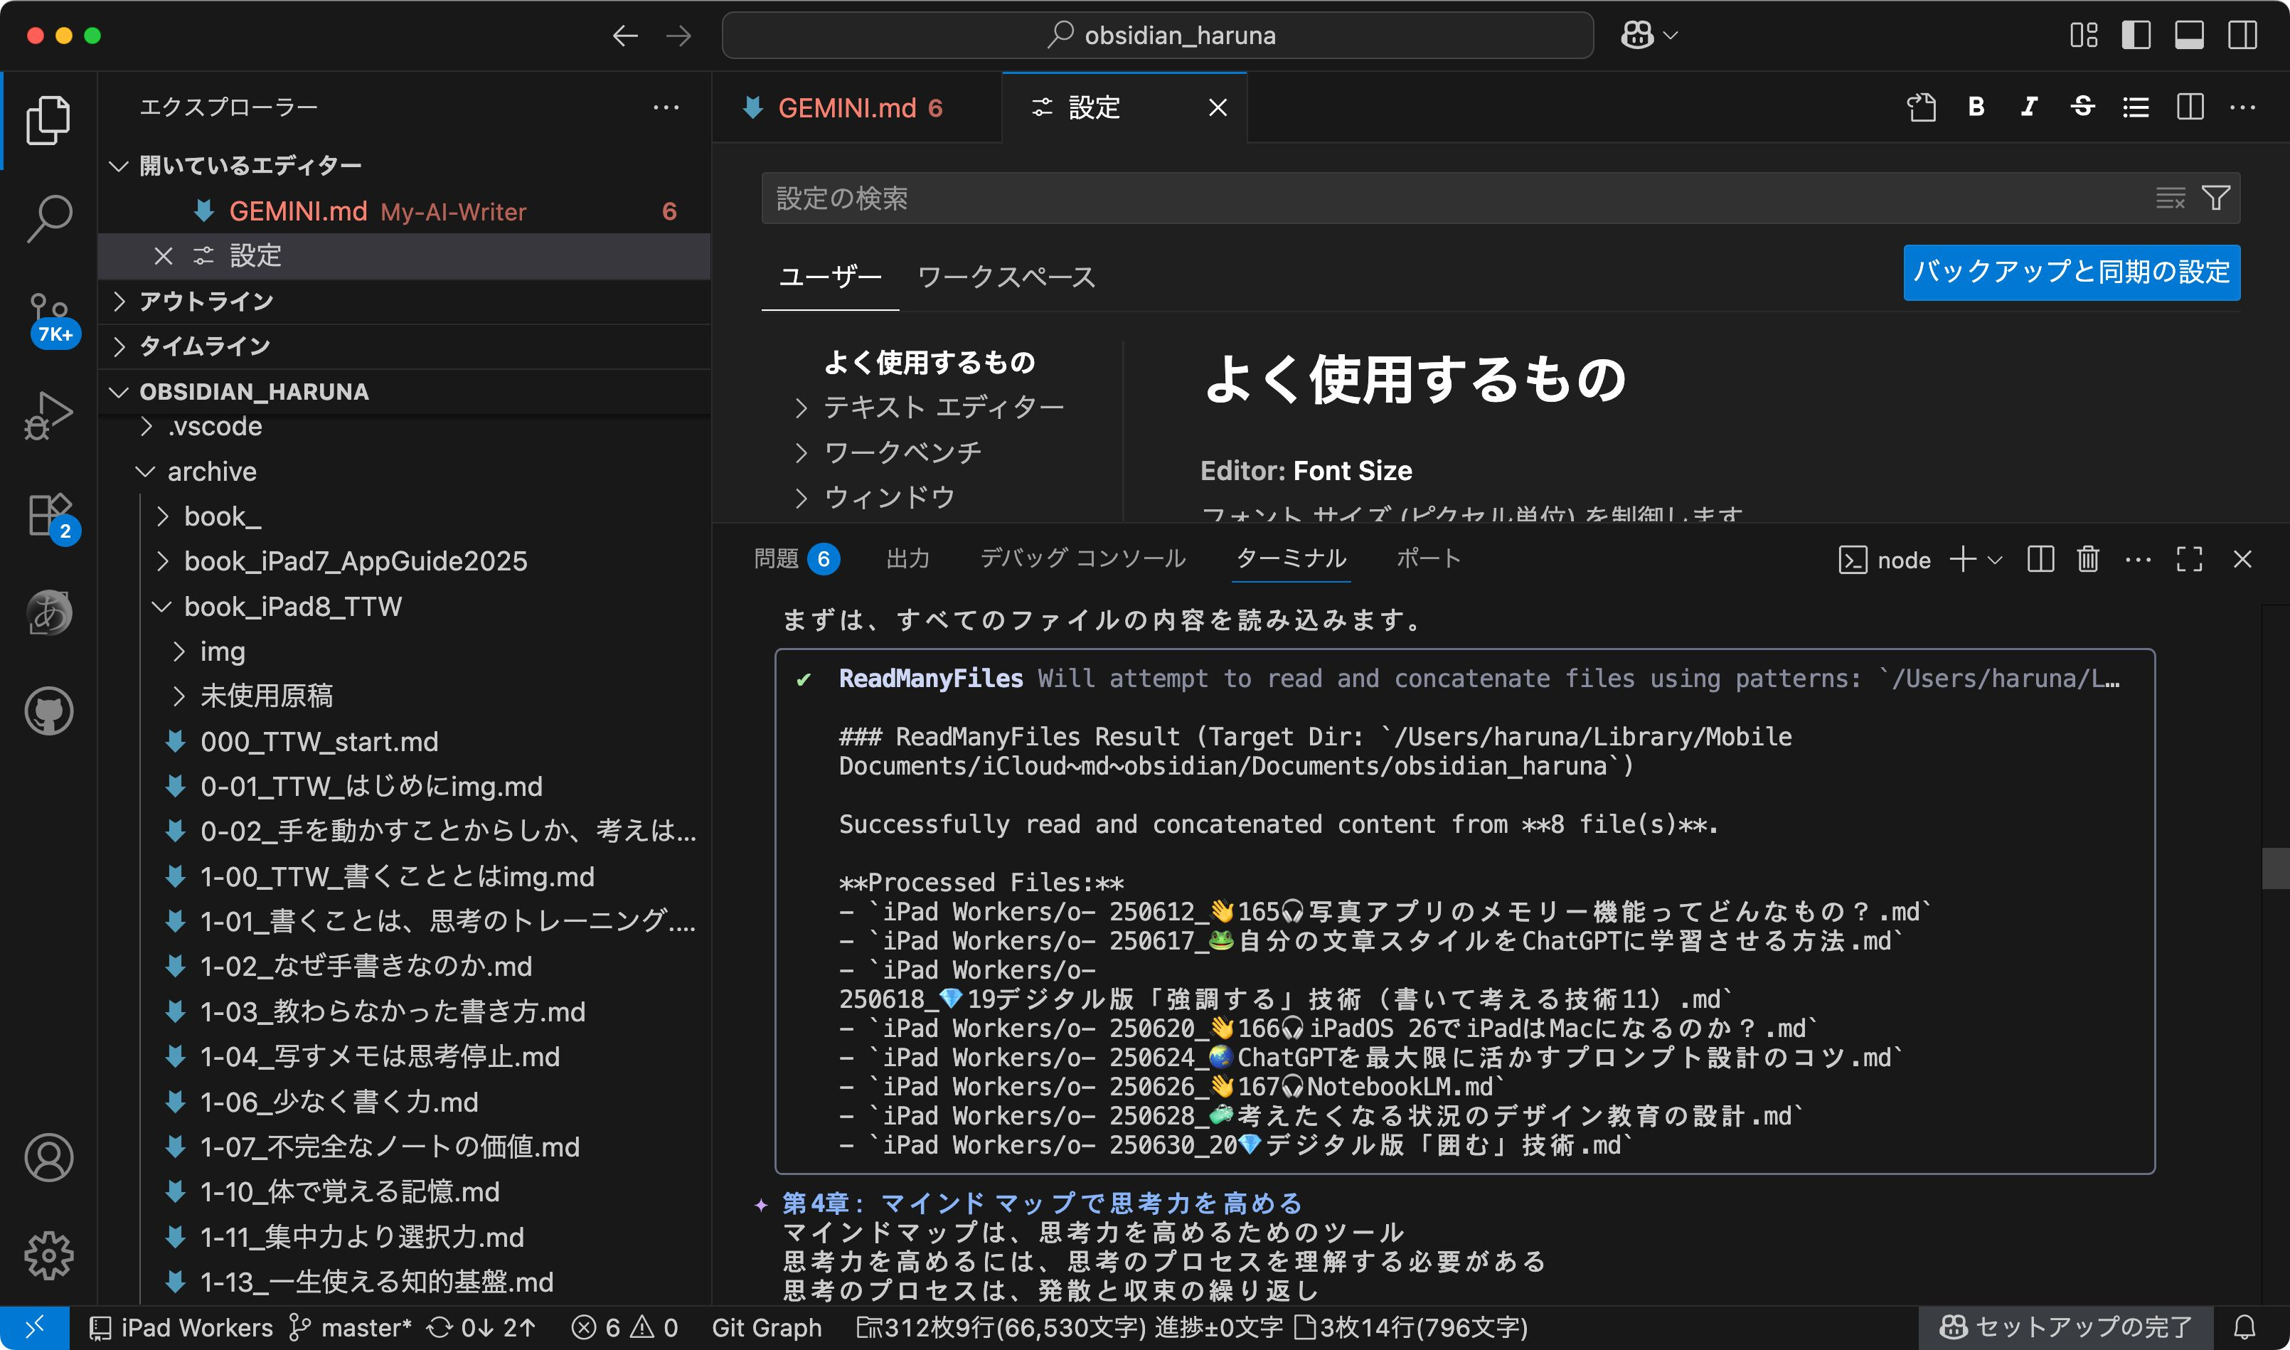Open the new terminal launch profile dropdown
The image size is (2290, 1350).
tap(1994, 560)
